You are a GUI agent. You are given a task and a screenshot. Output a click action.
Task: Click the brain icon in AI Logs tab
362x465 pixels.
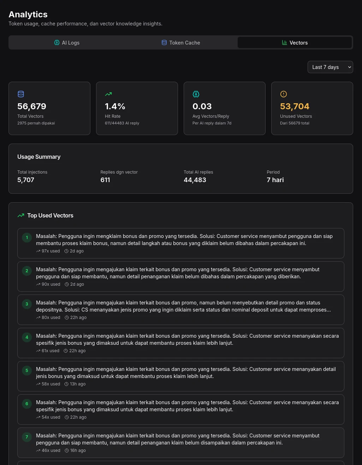57,42
